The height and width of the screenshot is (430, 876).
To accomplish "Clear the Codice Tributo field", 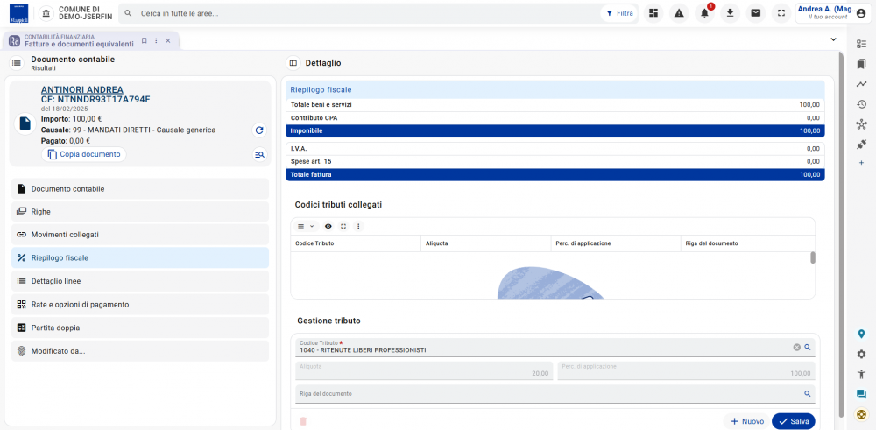I will click(796, 348).
